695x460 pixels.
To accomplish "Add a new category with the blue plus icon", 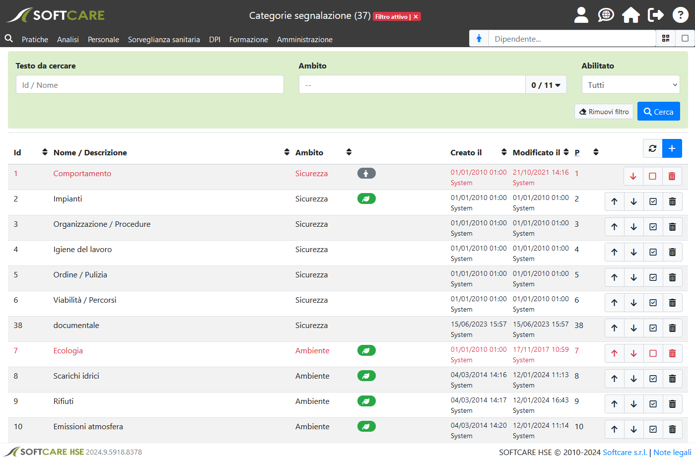I will point(672,148).
